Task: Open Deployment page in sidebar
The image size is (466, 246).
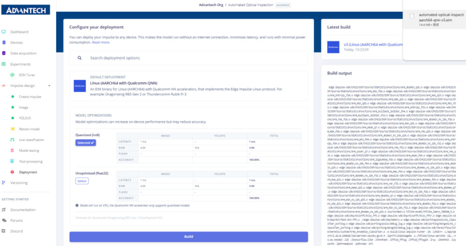Action: [x=28, y=172]
